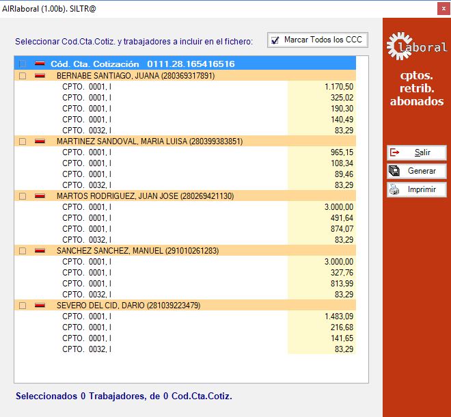Image resolution: width=451 pixels, height=417 pixels.
Task: Check the box for MARTINEZ SANDOVAL, MARIA LUISA
Action: coord(23,142)
